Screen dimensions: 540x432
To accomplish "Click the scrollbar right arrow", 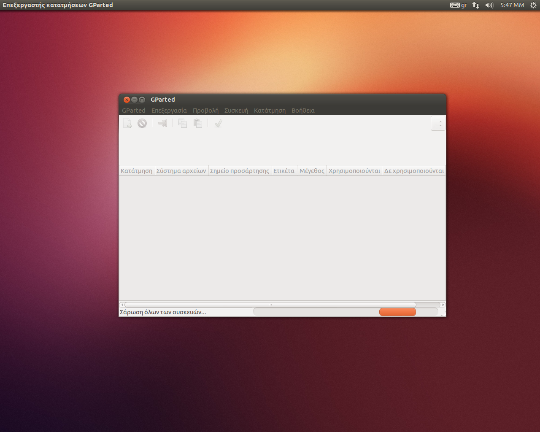I will (443, 305).
